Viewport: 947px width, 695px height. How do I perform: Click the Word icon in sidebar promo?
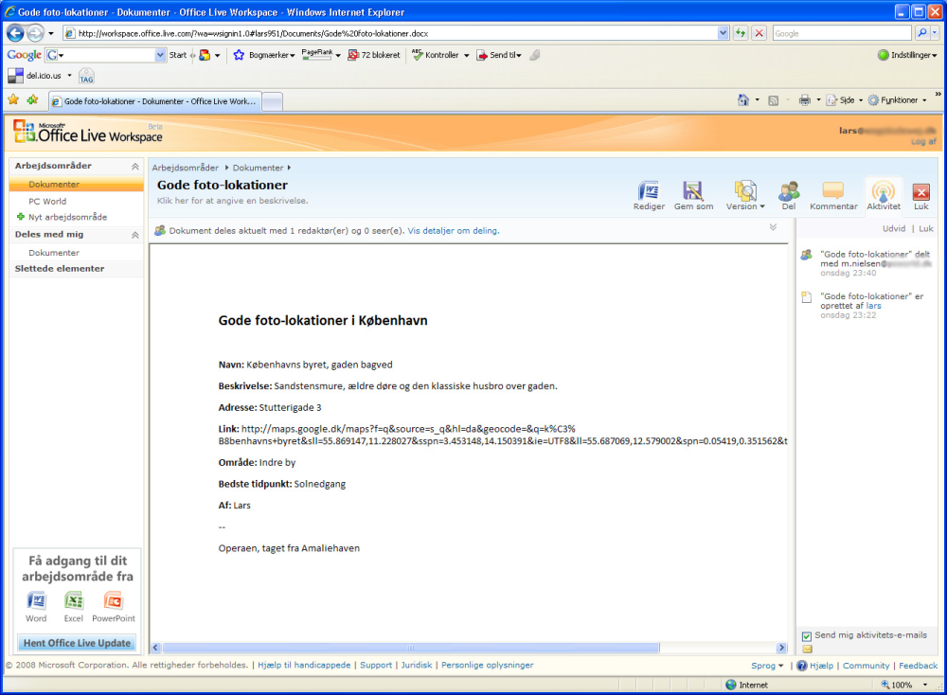(x=36, y=601)
